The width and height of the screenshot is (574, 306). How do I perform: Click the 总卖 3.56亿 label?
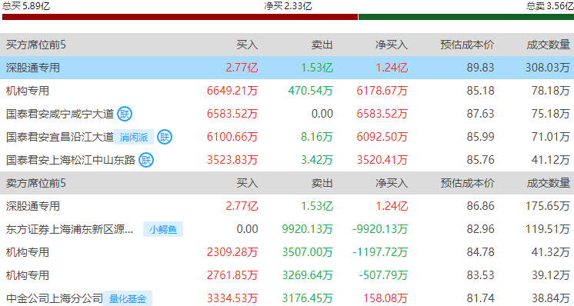point(550,6)
